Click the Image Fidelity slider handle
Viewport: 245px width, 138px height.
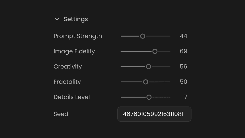[155, 51]
